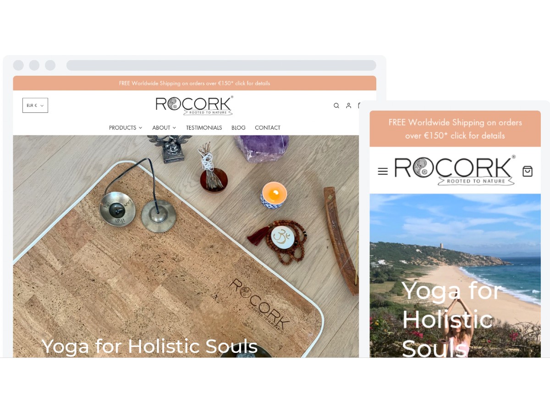Open the mobile shopping bag cart

pos(528,171)
